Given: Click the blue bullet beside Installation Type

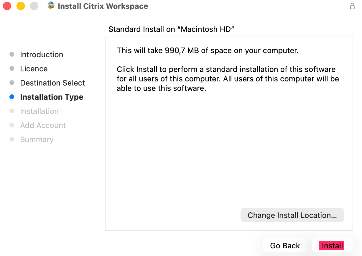Looking at the screenshot, I should (x=12, y=97).
